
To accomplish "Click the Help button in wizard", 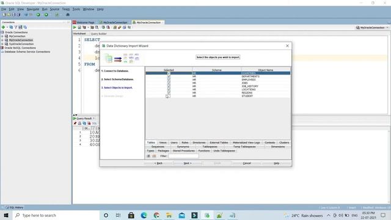I will coord(276,163).
